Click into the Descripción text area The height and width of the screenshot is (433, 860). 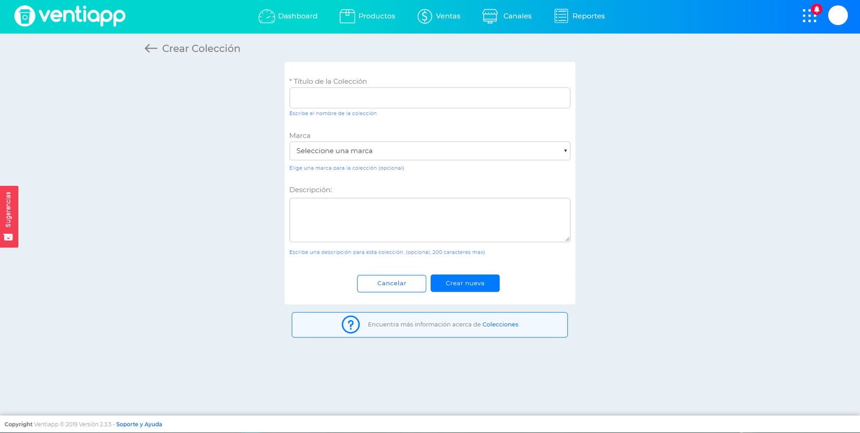click(429, 220)
